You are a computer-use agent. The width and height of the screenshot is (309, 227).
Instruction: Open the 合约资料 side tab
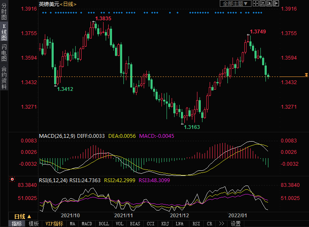[x=4, y=77]
